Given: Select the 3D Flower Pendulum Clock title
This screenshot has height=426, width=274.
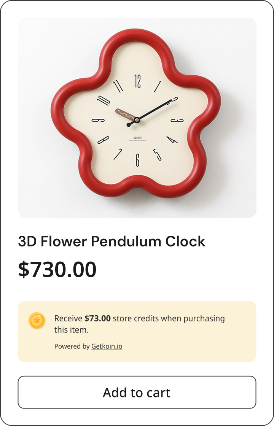Looking at the screenshot, I should (112, 241).
